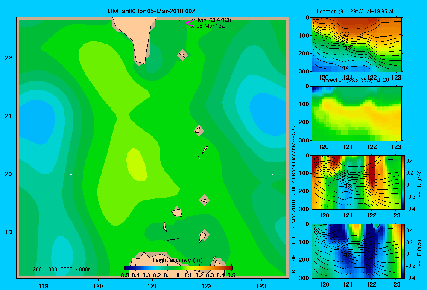Click the yellow-green height peak near 120.7E 20N

coord(137,165)
